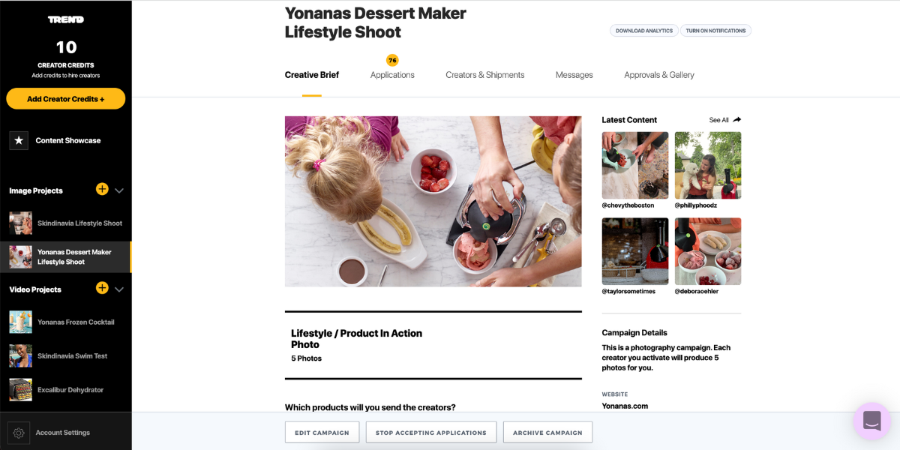Switch to the Creators & Shipments tab
Viewport: 900px width, 450px height.
tap(485, 75)
